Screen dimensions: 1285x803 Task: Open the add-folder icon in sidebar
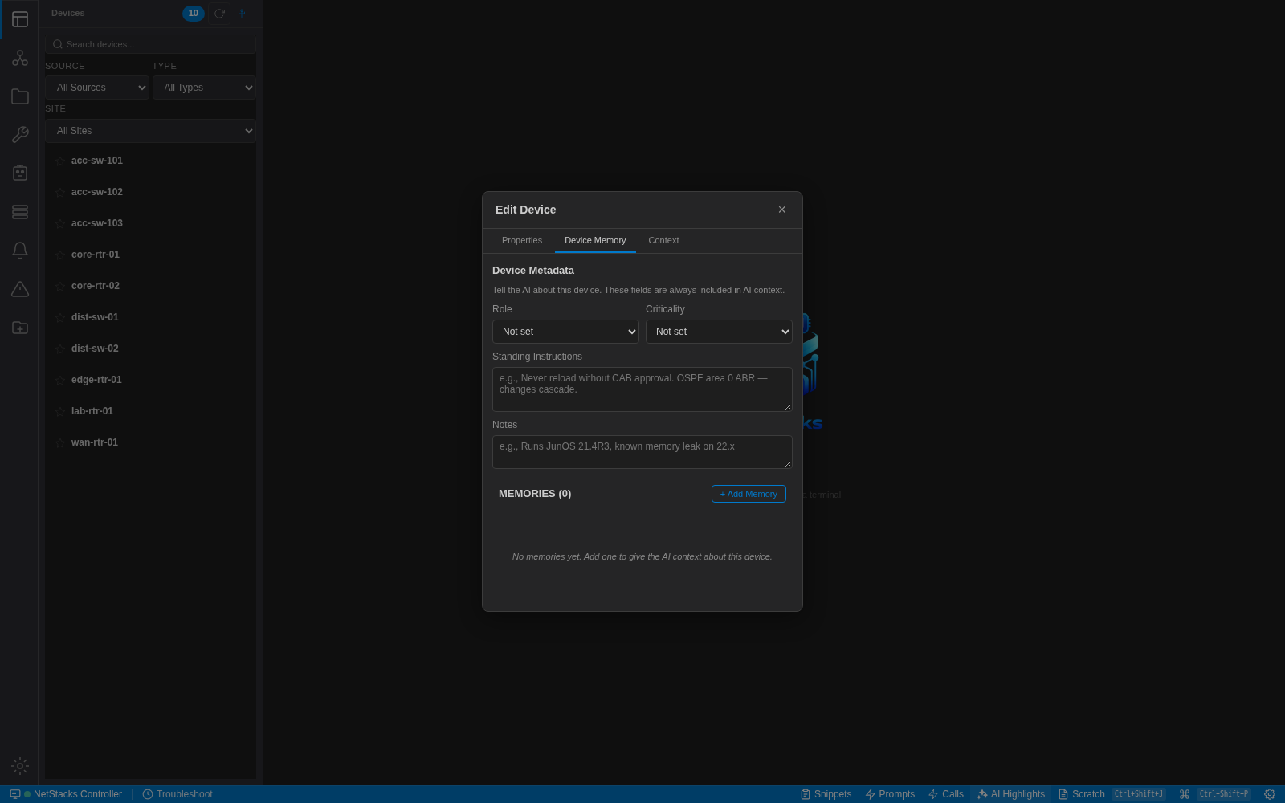[20, 328]
